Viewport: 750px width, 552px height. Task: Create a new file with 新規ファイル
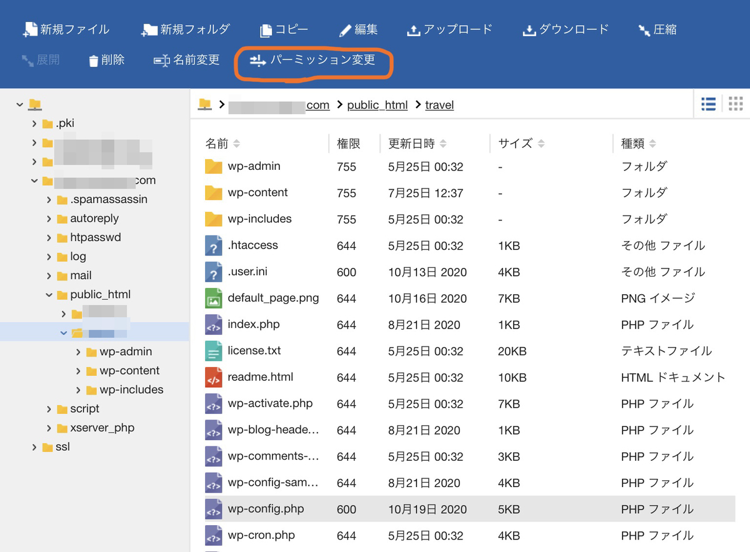click(66, 29)
